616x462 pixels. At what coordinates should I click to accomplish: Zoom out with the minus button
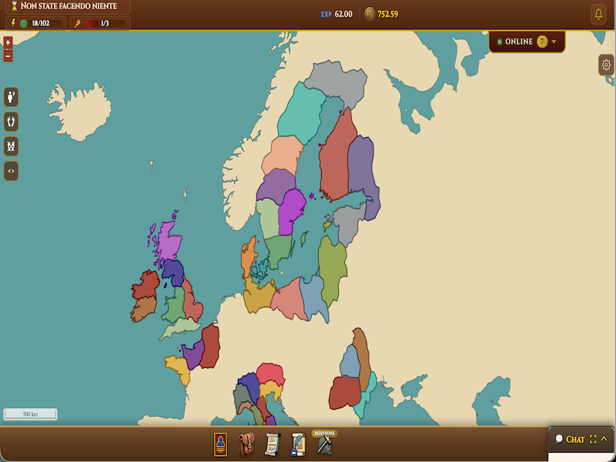point(9,55)
